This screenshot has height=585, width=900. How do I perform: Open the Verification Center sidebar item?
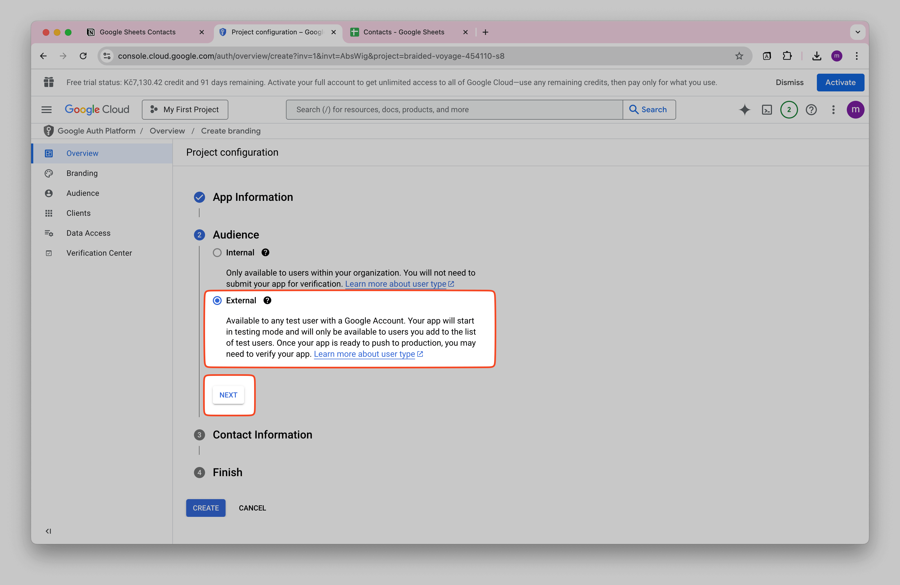coord(99,253)
